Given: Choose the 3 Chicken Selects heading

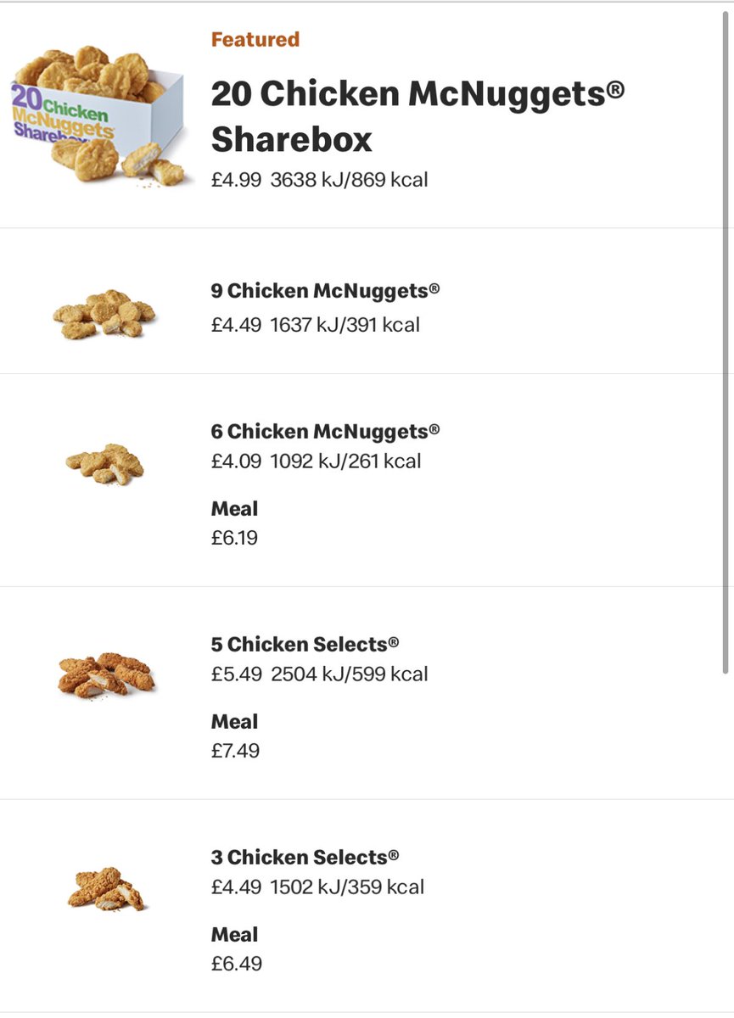Looking at the screenshot, I should pos(305,857).
